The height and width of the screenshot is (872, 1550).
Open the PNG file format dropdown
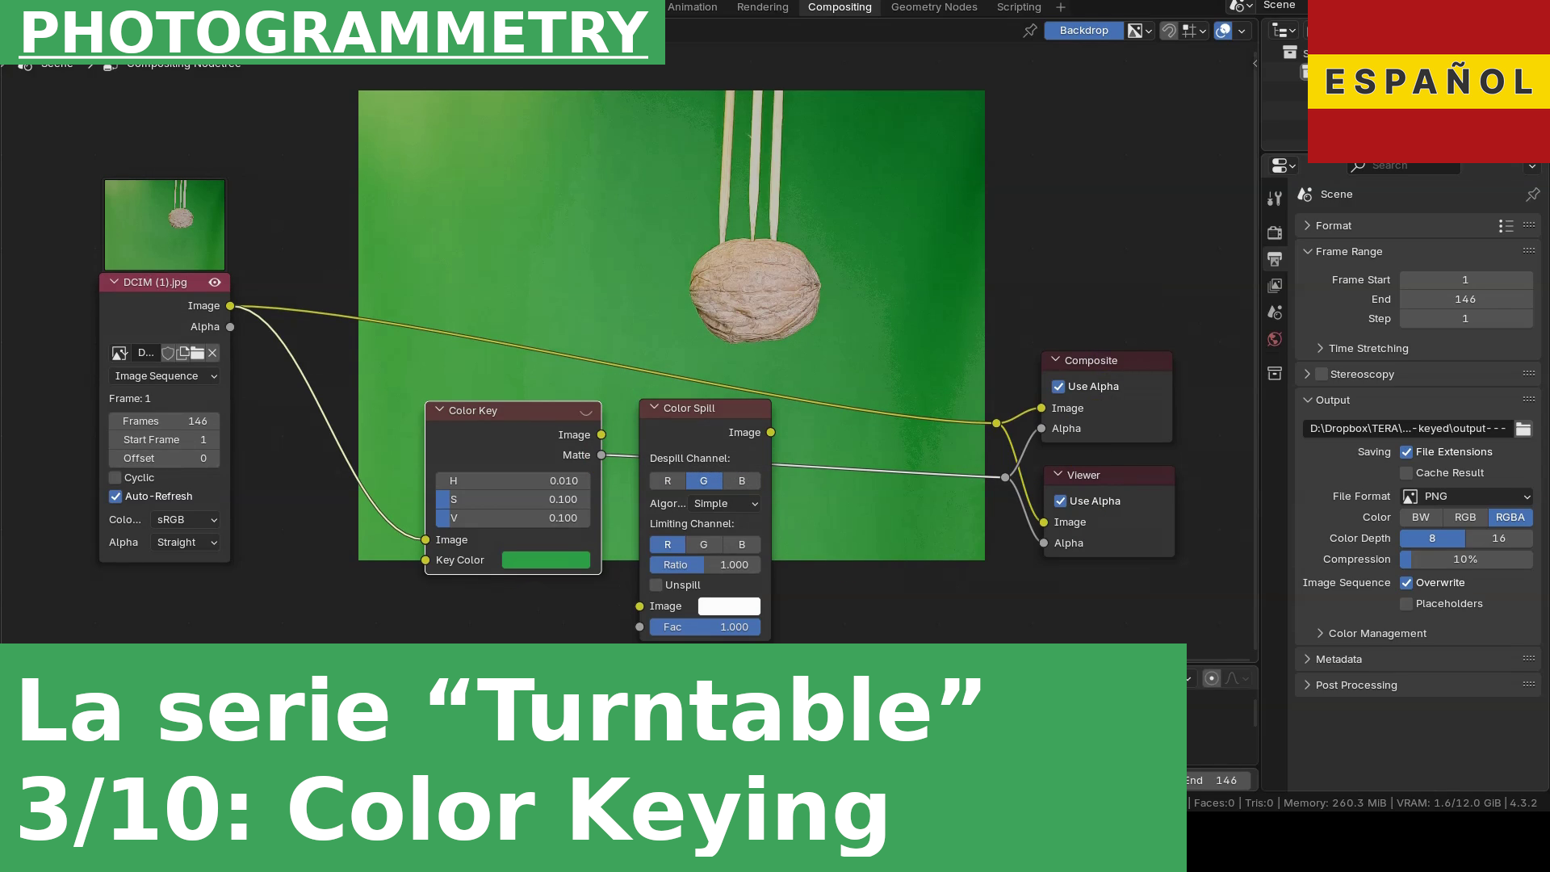pyautogui.click(x=1466, y=497)
